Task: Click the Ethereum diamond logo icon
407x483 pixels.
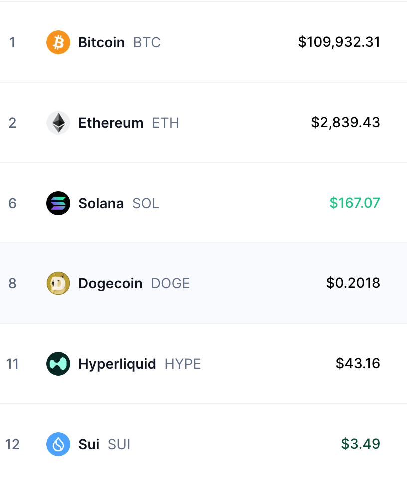Action: click(x=58, y=123)
